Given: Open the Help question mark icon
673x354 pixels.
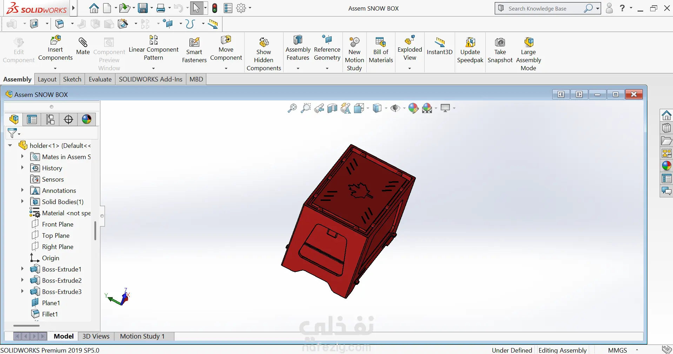Looking at the screenshot, I should [x=622, y=8].
